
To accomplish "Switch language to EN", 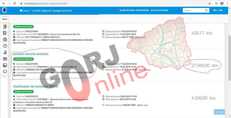I will pos(221,10).
